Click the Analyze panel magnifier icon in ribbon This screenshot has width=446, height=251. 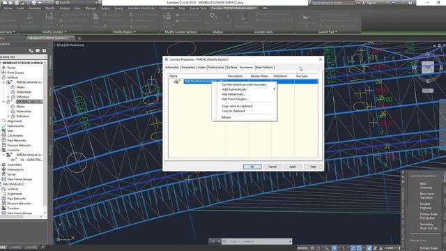coord(213,17)
